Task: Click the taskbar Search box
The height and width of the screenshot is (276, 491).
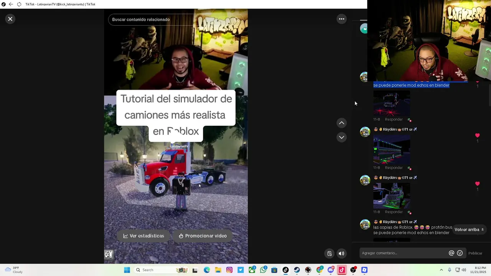Action: 161,270
